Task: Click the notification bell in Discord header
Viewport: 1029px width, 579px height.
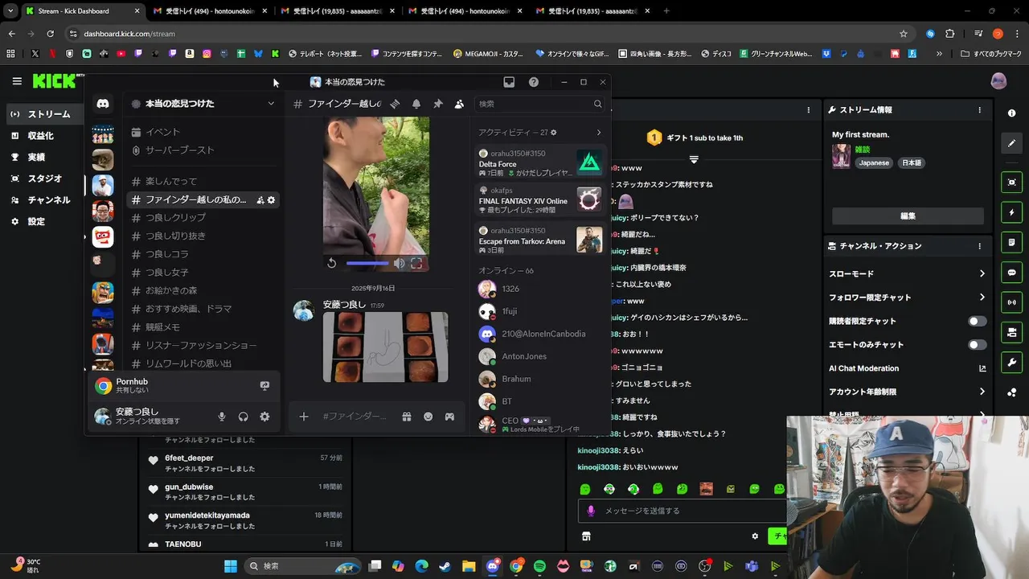Action: 416,104
